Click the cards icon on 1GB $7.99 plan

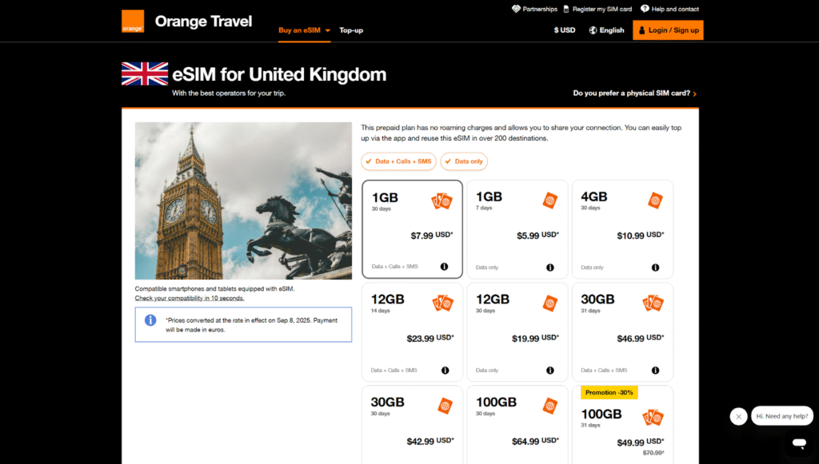point(441,200)
